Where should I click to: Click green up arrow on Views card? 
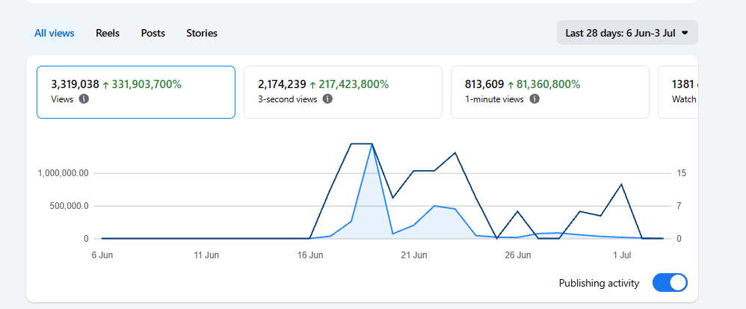[x=105, y=85]
